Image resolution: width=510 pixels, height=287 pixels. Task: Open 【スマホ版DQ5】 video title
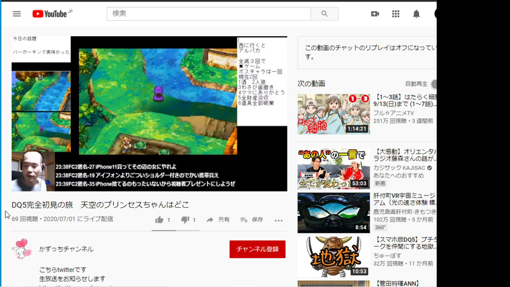point(405,243)
